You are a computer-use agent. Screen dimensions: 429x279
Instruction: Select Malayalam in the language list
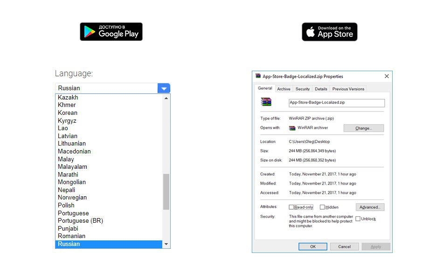click(x=109, y=166)
